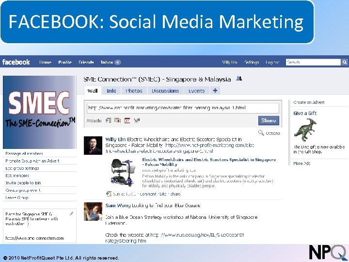Click the group members icon beside title
The image size is (349, 262).
click(x=239, y=79)
